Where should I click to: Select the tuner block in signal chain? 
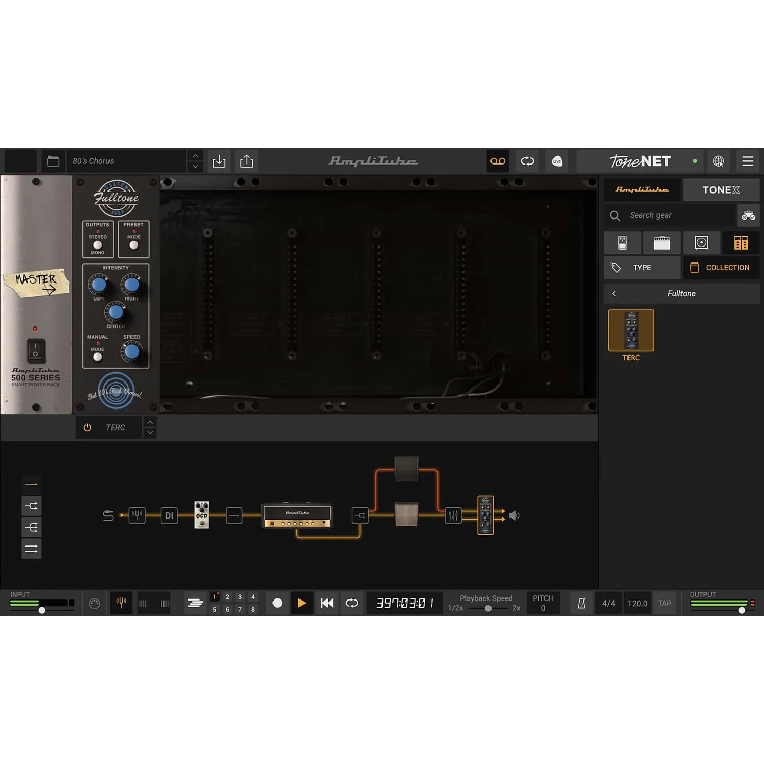pyautogui.click(x=137, y=515)
